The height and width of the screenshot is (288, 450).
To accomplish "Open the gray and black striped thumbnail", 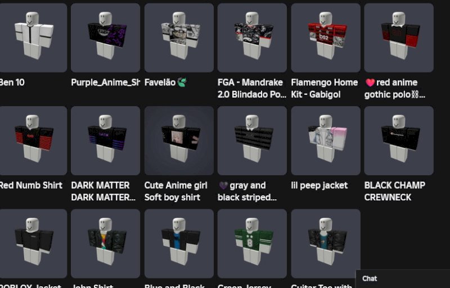I will (252, 140).
